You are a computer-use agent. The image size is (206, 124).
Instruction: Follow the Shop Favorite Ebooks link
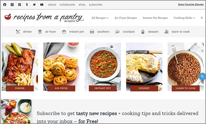pyautogui.click(x=191, y=4)
